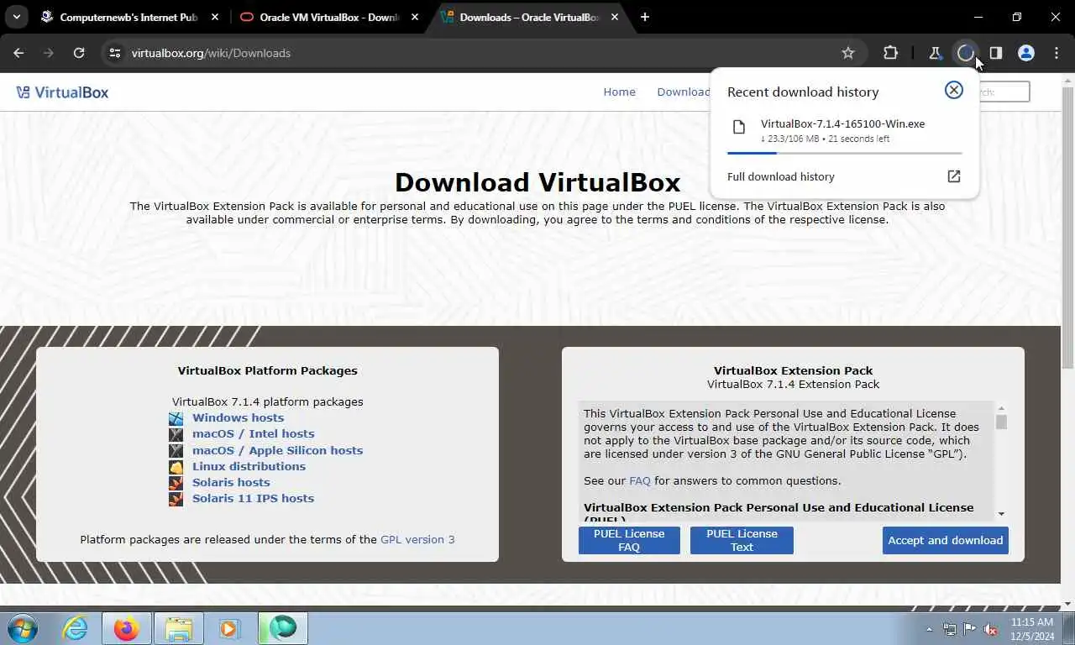The width and height of the screenshot is (1075, 645).
Task: Launch Internet Explorer from taskbar
Action: [76, 628]
